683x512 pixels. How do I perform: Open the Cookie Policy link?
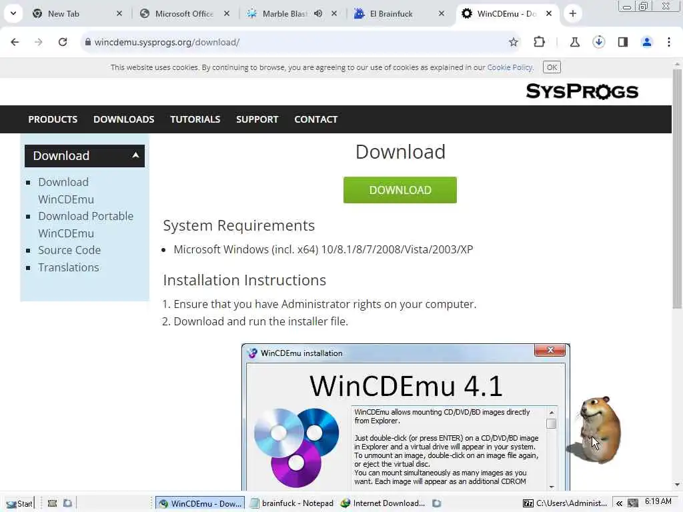(510, 67)
